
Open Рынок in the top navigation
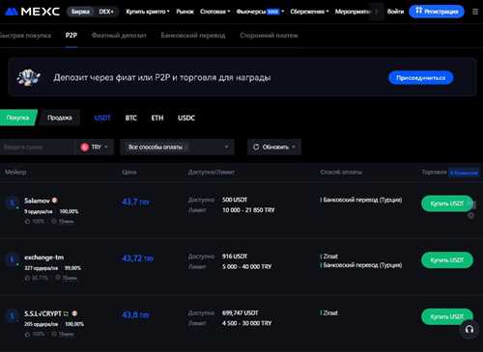coord(185,12)
